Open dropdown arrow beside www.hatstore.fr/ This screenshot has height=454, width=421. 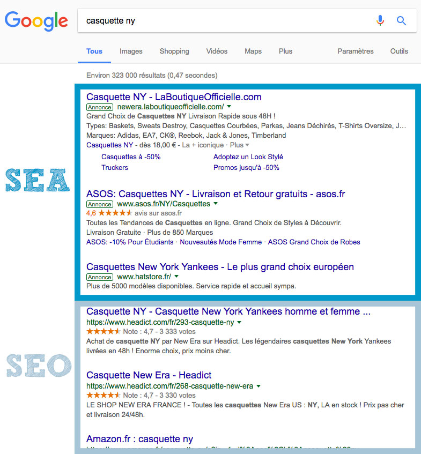pos(176,277)
